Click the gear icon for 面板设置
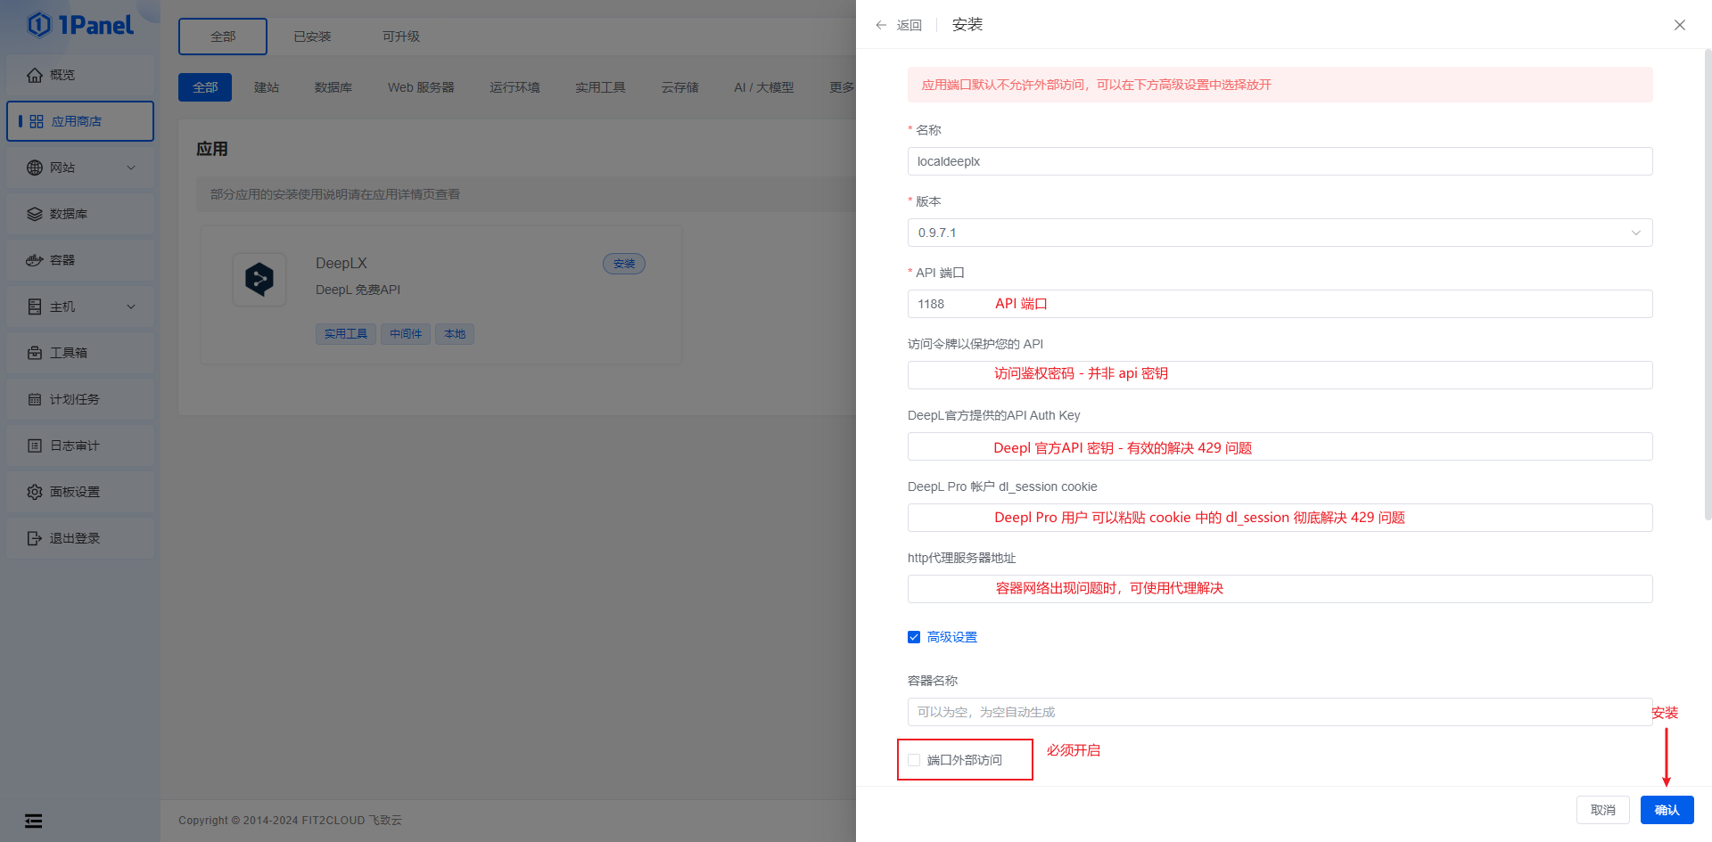1712x842 pixels. (35, 492)
